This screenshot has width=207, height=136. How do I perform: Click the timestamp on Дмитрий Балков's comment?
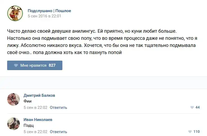coord(35,108)
